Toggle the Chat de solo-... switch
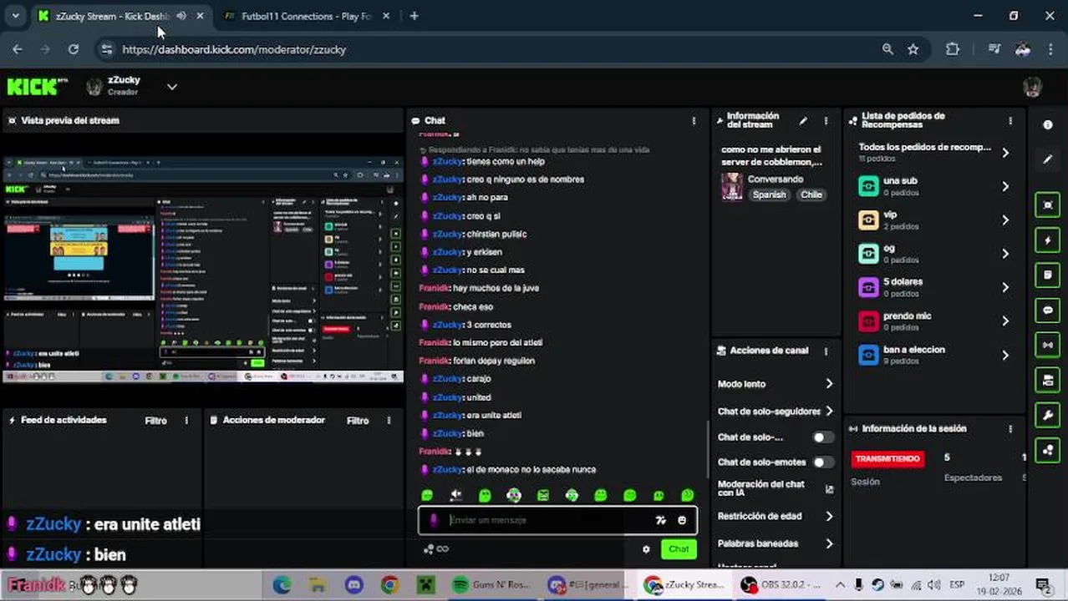Screen dimensions: 1068x601 pos(822,437)
